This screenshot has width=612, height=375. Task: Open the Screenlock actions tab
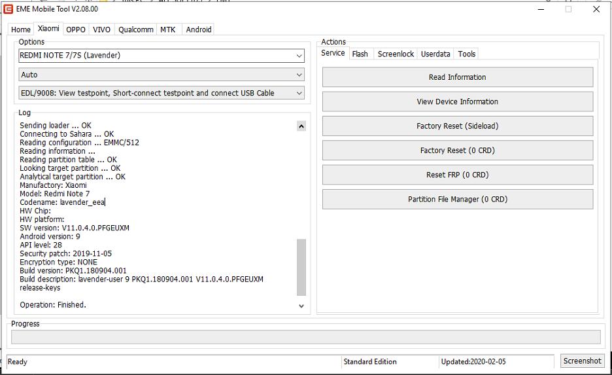pyautogui.click(x=396, y=54)
